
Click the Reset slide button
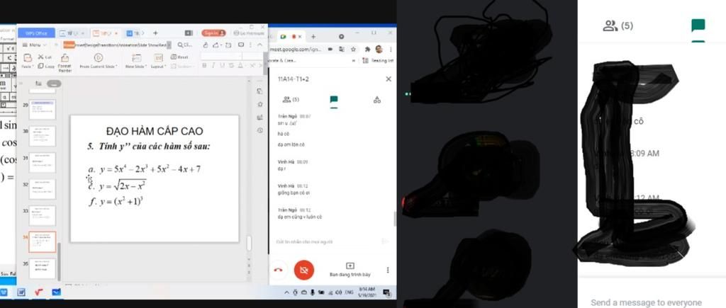[x=179, y=57]
